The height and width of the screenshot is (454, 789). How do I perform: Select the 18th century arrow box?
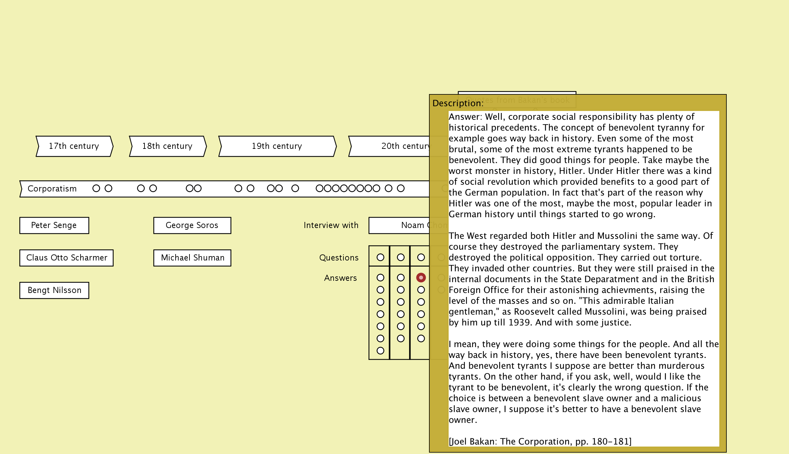click(x=167, y=146)
